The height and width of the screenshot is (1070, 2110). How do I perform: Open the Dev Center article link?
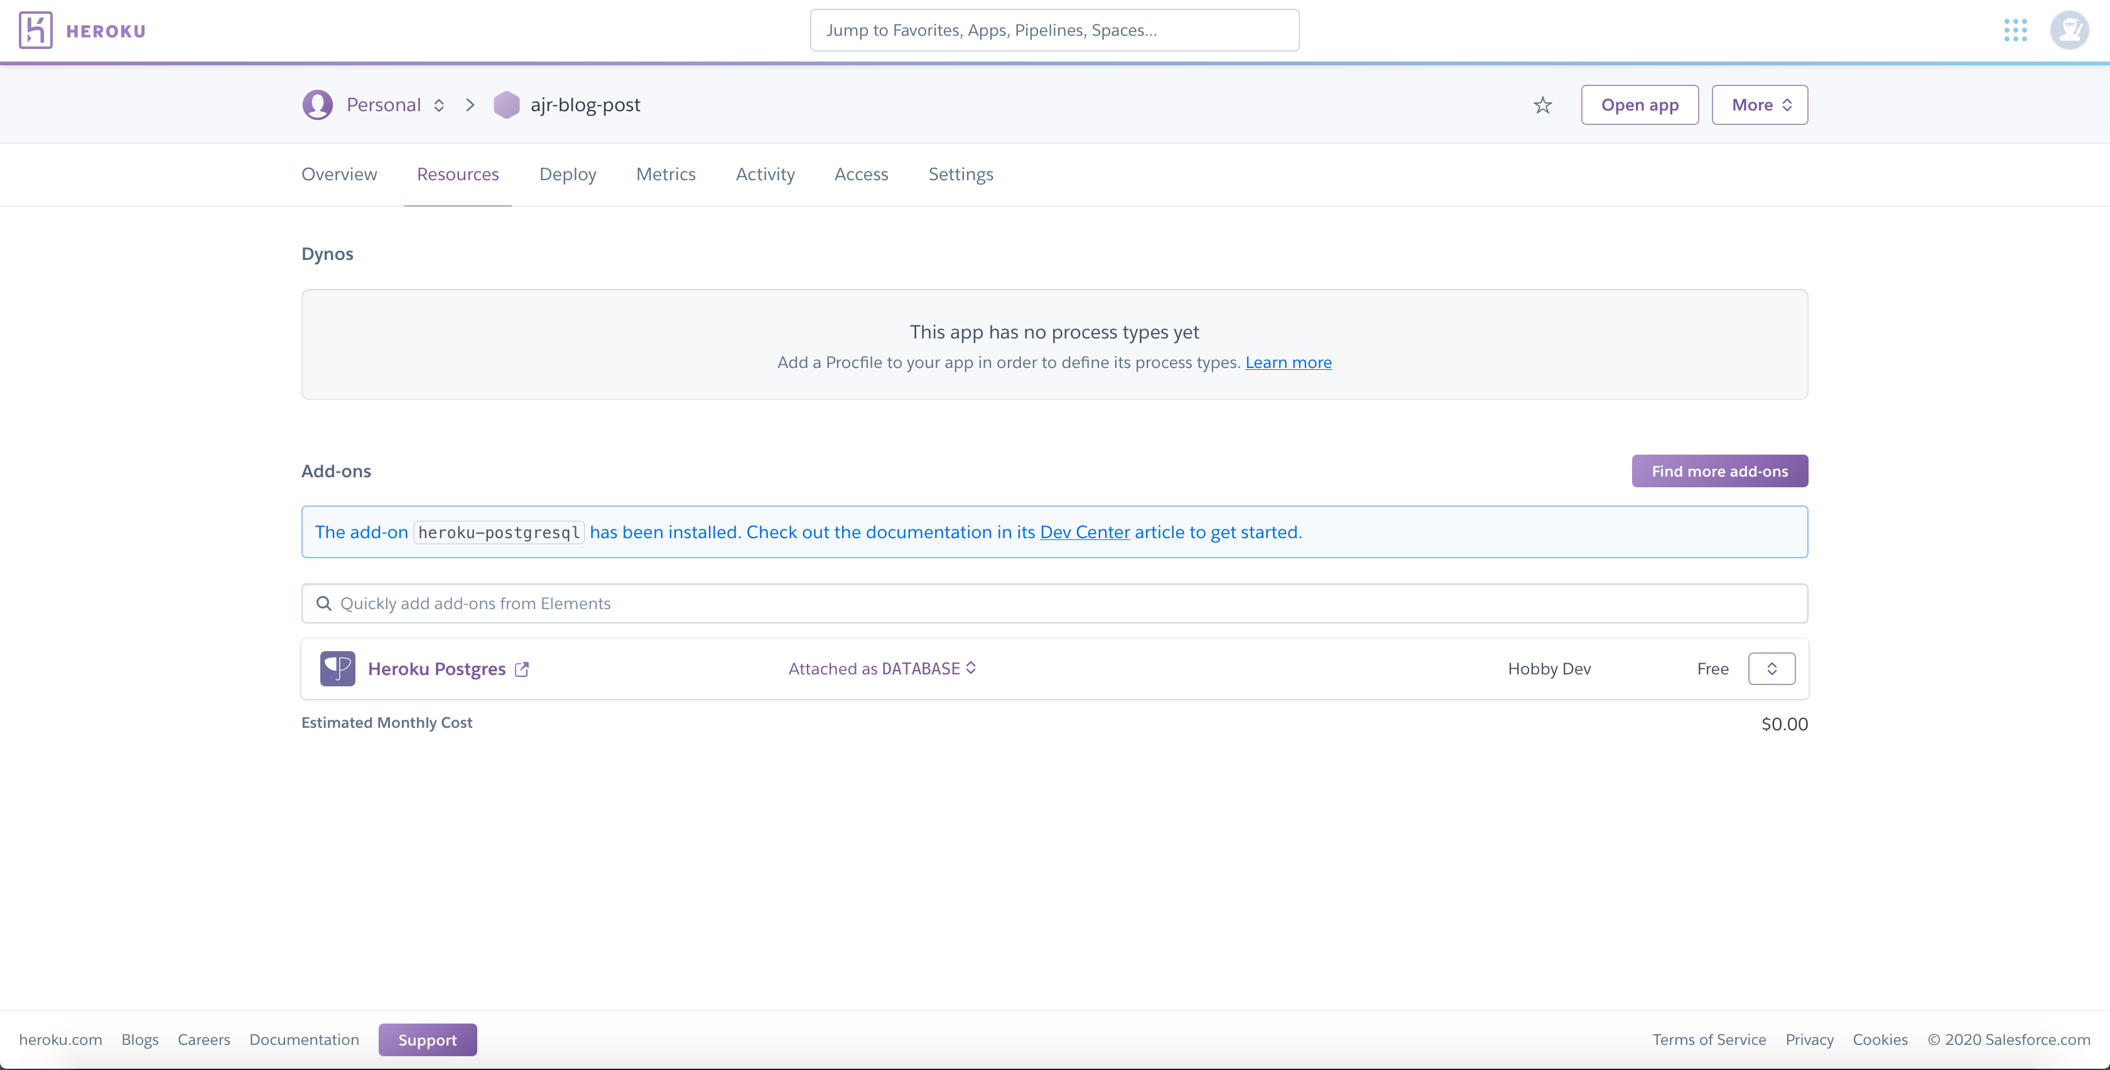point(1085,532)
